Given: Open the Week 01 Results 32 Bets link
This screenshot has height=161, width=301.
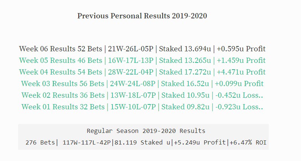Looking at the screenshot, I should tap(142, 107).
